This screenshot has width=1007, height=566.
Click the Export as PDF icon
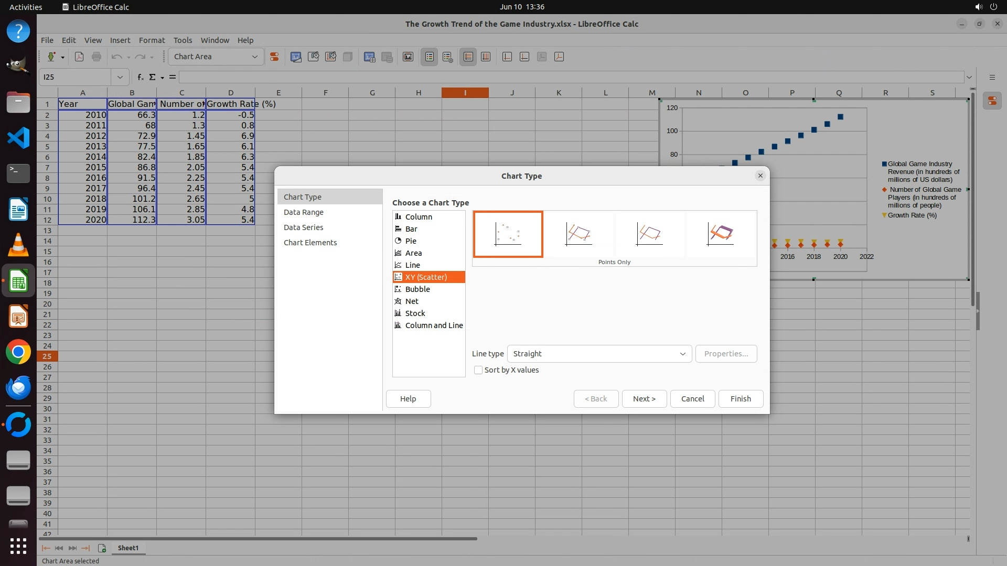(x=79, y=57)
